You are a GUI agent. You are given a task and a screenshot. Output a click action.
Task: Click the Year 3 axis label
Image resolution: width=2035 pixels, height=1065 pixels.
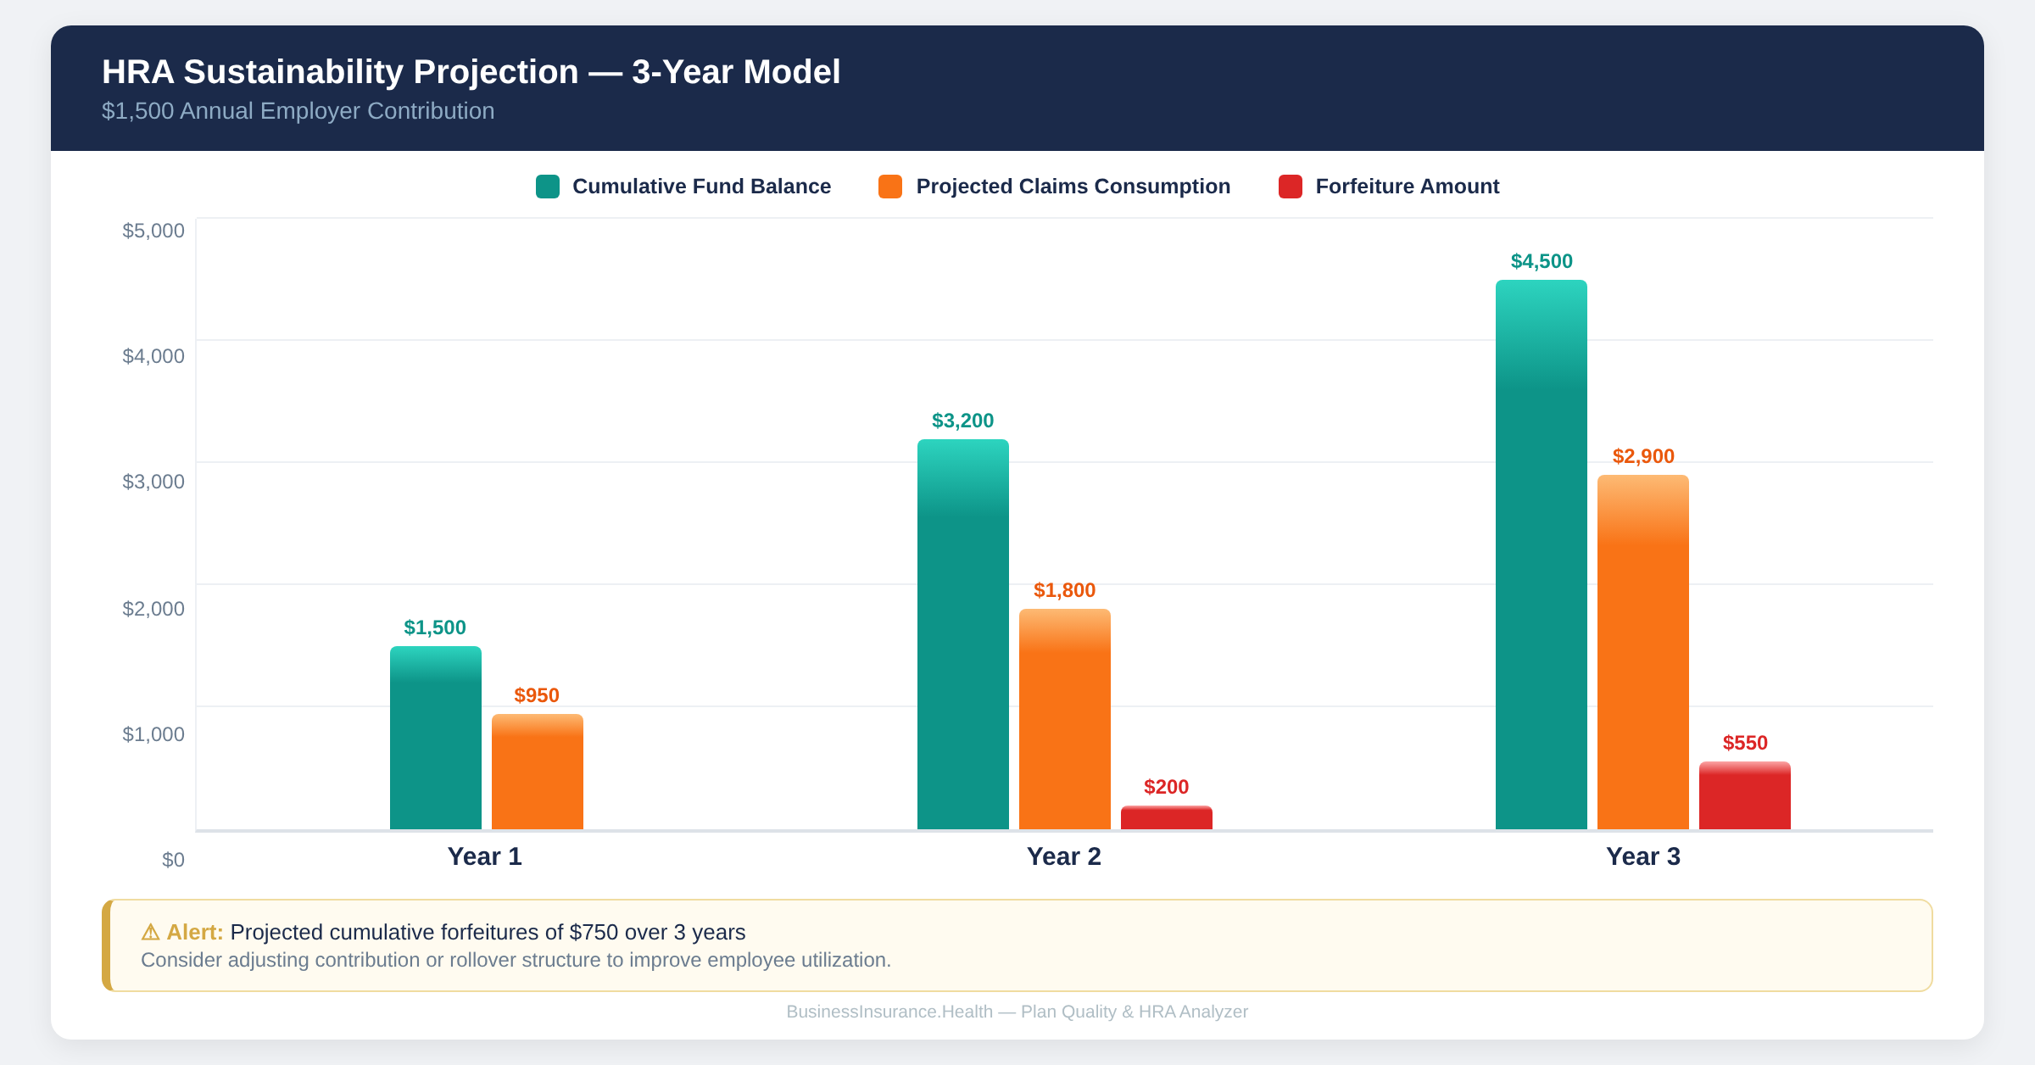point(1642,856)
